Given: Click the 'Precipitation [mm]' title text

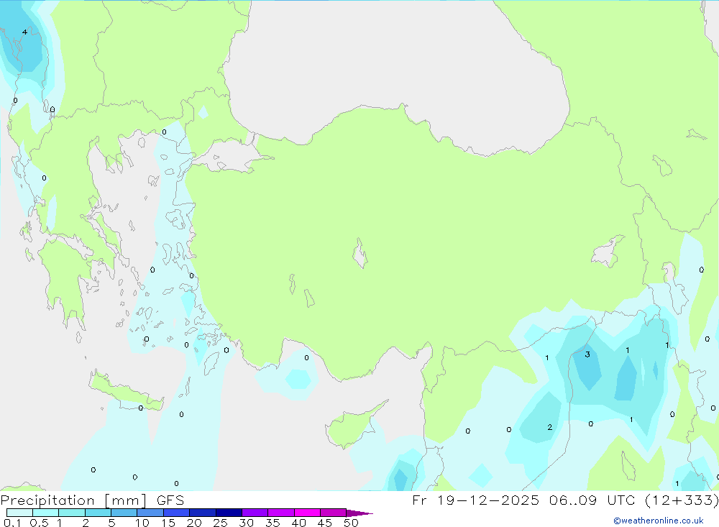Looking at the screenshot, I should (x=73, y=500).
